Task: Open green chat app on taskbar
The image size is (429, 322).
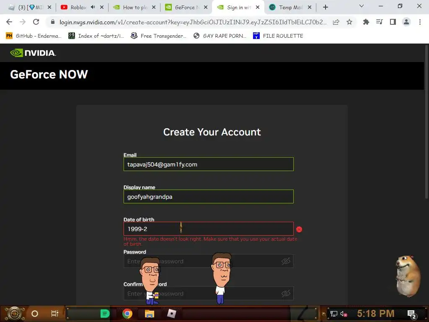Action: 105,314
